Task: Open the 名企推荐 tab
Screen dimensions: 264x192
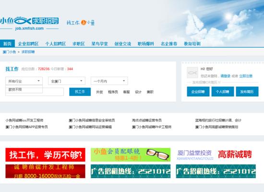Action: (x=169, y=44)
